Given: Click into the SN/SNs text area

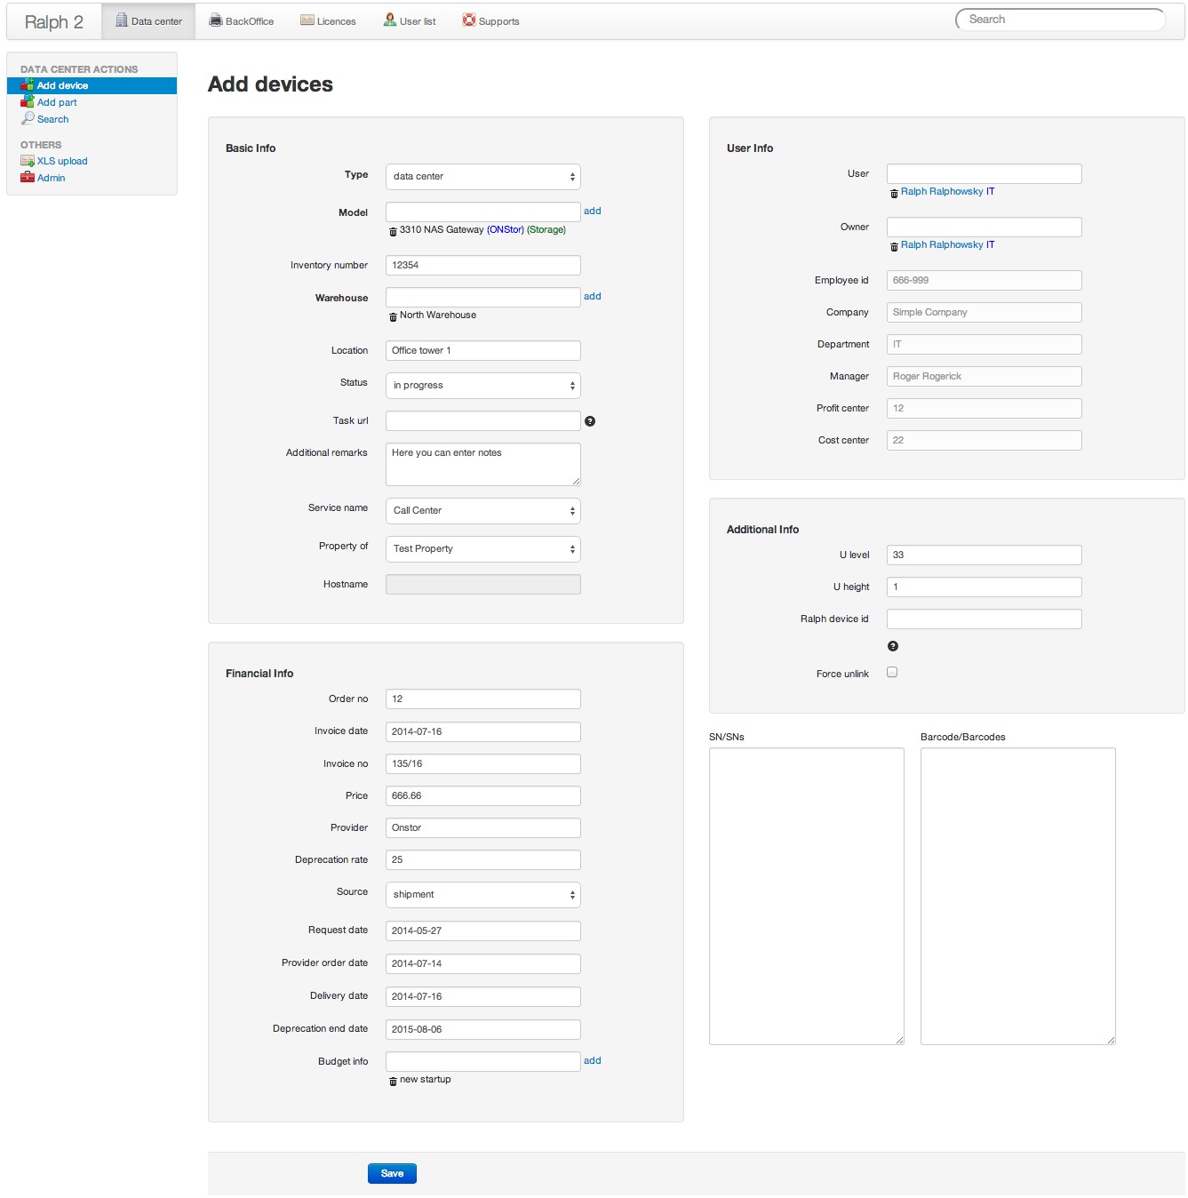Looking at the screenshot, I should 806,895.
